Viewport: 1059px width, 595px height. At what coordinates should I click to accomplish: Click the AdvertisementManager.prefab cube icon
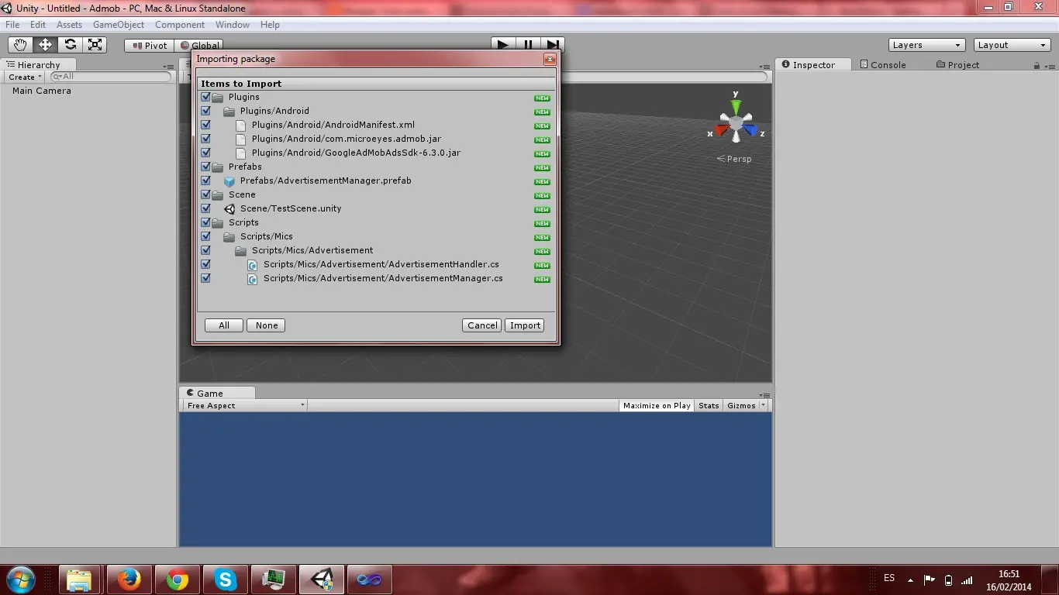coord(229,181)
